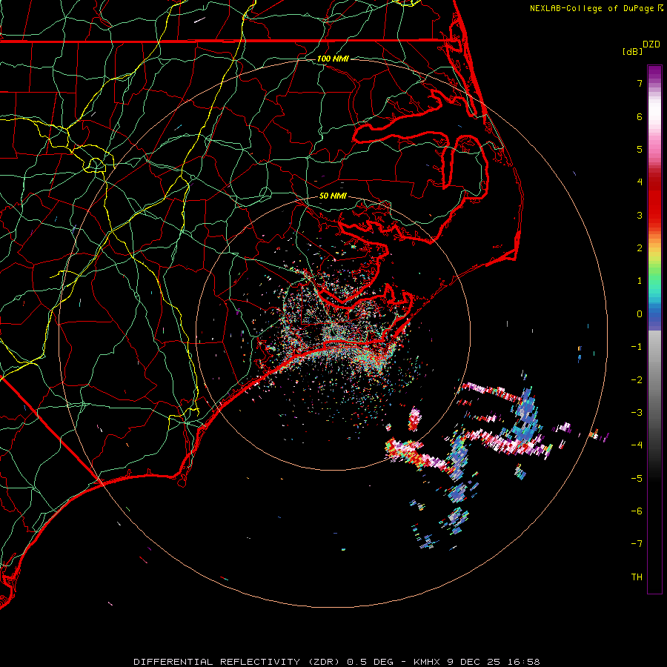This screenshot has width=667, height=667.
Task: Click the -6 value on the color scale
Action: (x=637, y=511)
